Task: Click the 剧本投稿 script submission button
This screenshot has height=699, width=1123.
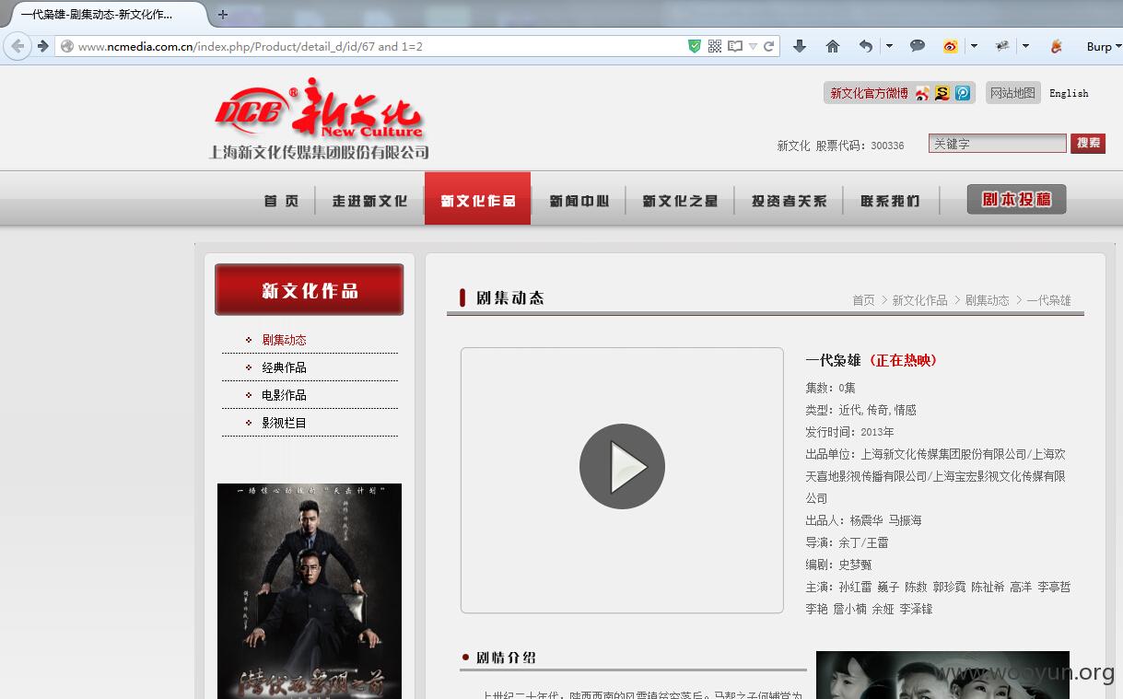Action: point(1016,199)
